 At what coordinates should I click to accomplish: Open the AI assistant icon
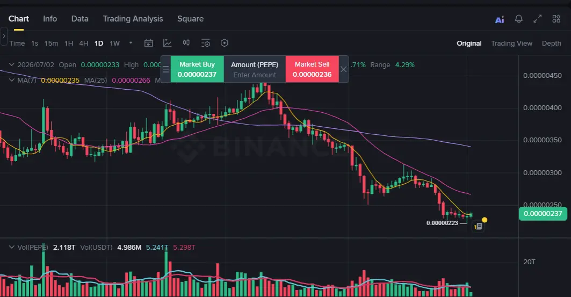point(500,19)
